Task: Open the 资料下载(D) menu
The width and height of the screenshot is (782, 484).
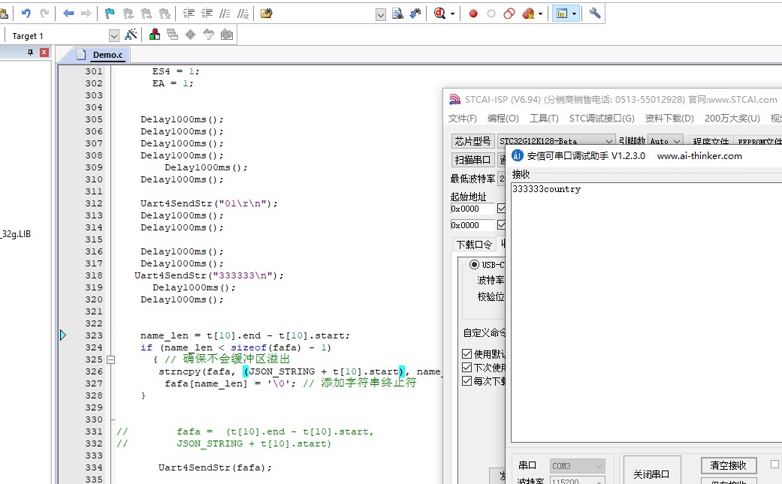Action: click(x=669, y=119)
